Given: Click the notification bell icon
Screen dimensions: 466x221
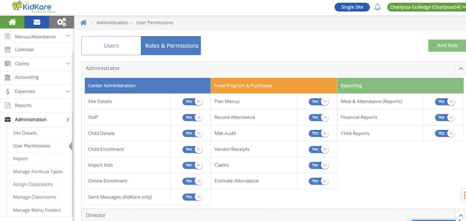Looking at the screenshot, I should 377,7.
